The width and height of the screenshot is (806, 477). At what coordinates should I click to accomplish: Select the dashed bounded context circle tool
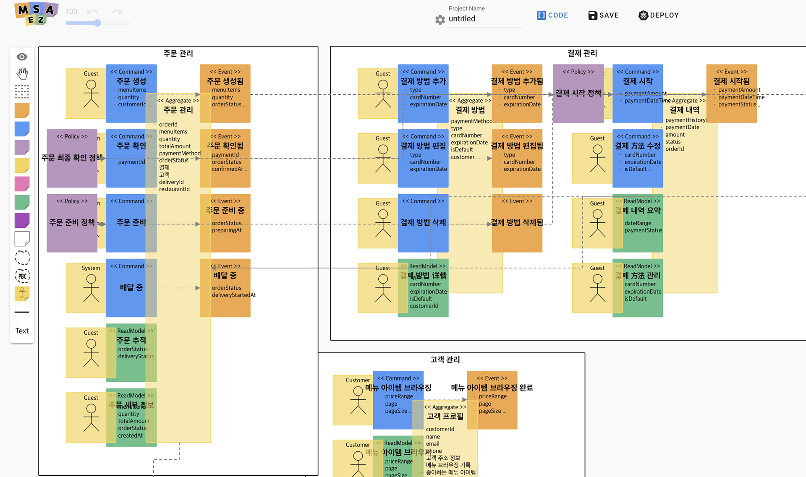(x=22, y=257)
